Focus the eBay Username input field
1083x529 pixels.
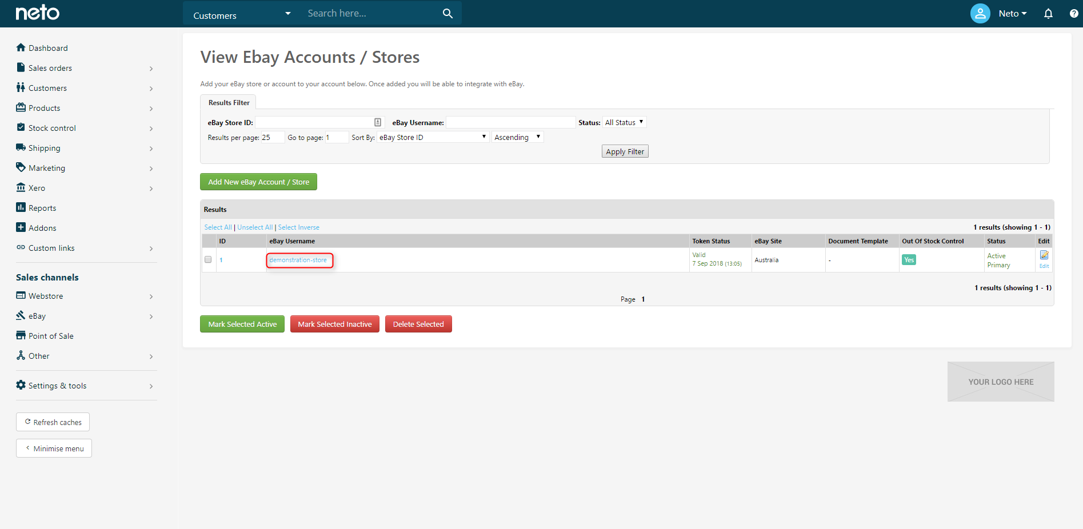click(x=510, y=122)
